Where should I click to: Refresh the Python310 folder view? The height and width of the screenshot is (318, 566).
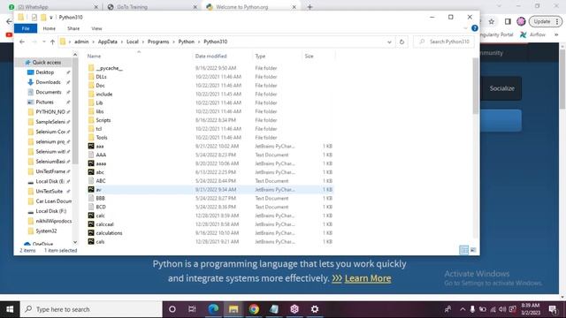[402, 42]
